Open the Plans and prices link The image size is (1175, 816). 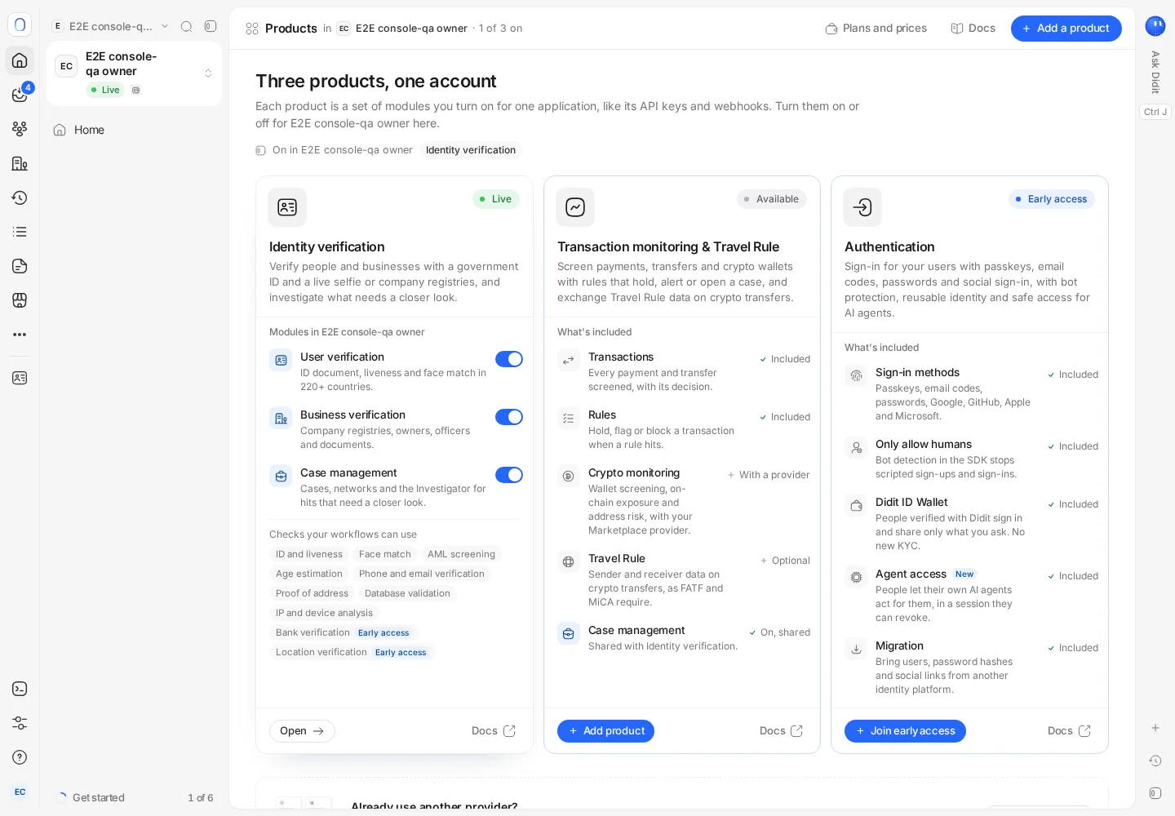coord(876,29)
